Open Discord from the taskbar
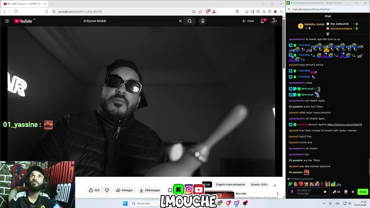This screenshot has width=370, height=208. pos(236,203)
